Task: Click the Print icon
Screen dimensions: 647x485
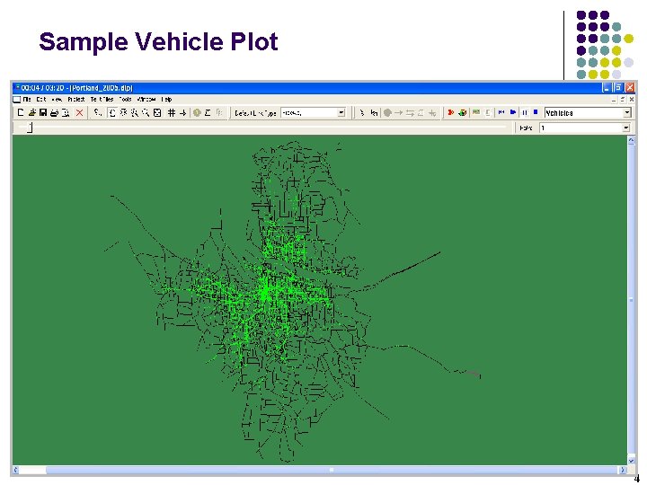Action: click(54, 112)
